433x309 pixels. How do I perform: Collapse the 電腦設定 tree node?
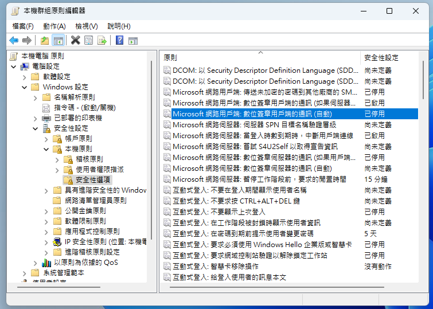[14, 67]
